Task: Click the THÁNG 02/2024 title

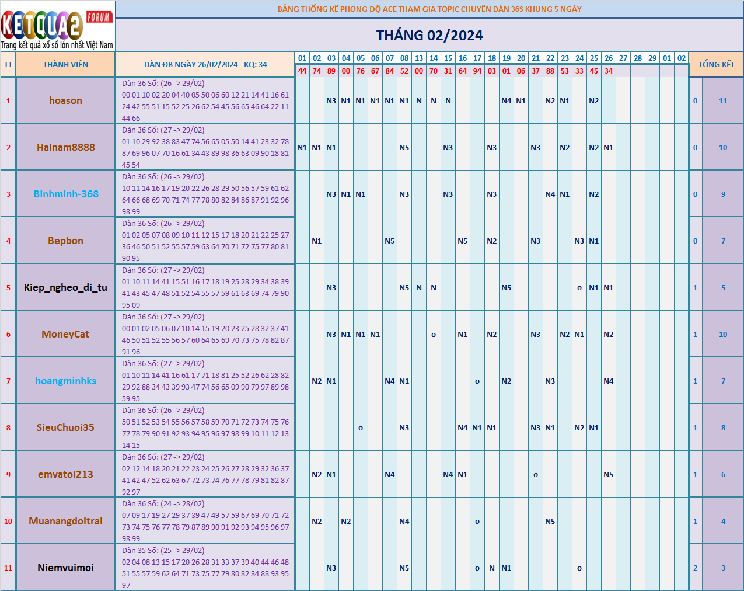Action: tap(429, 36)
